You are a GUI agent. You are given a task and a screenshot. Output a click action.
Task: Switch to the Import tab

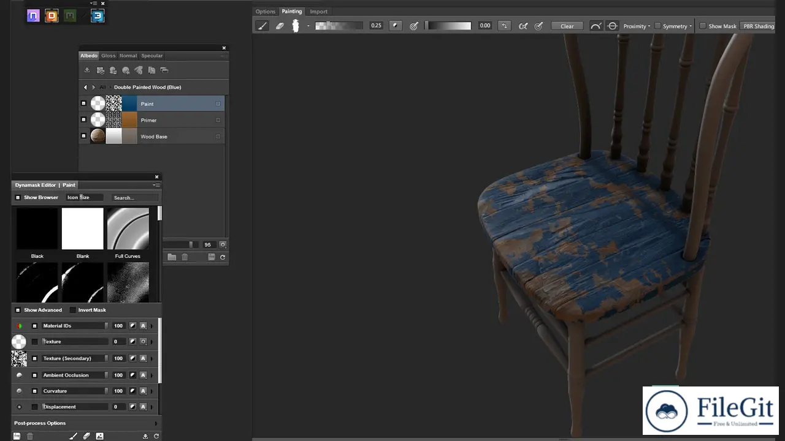click(x=318, y=11)
